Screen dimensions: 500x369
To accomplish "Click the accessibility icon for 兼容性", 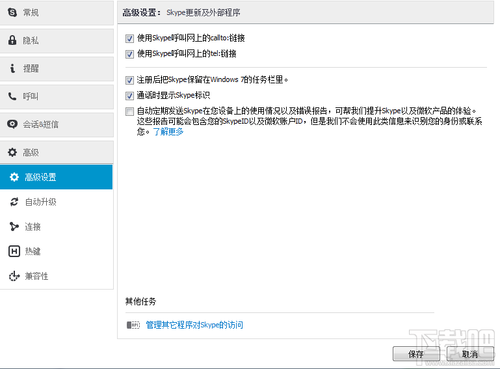I will (14, 276).
